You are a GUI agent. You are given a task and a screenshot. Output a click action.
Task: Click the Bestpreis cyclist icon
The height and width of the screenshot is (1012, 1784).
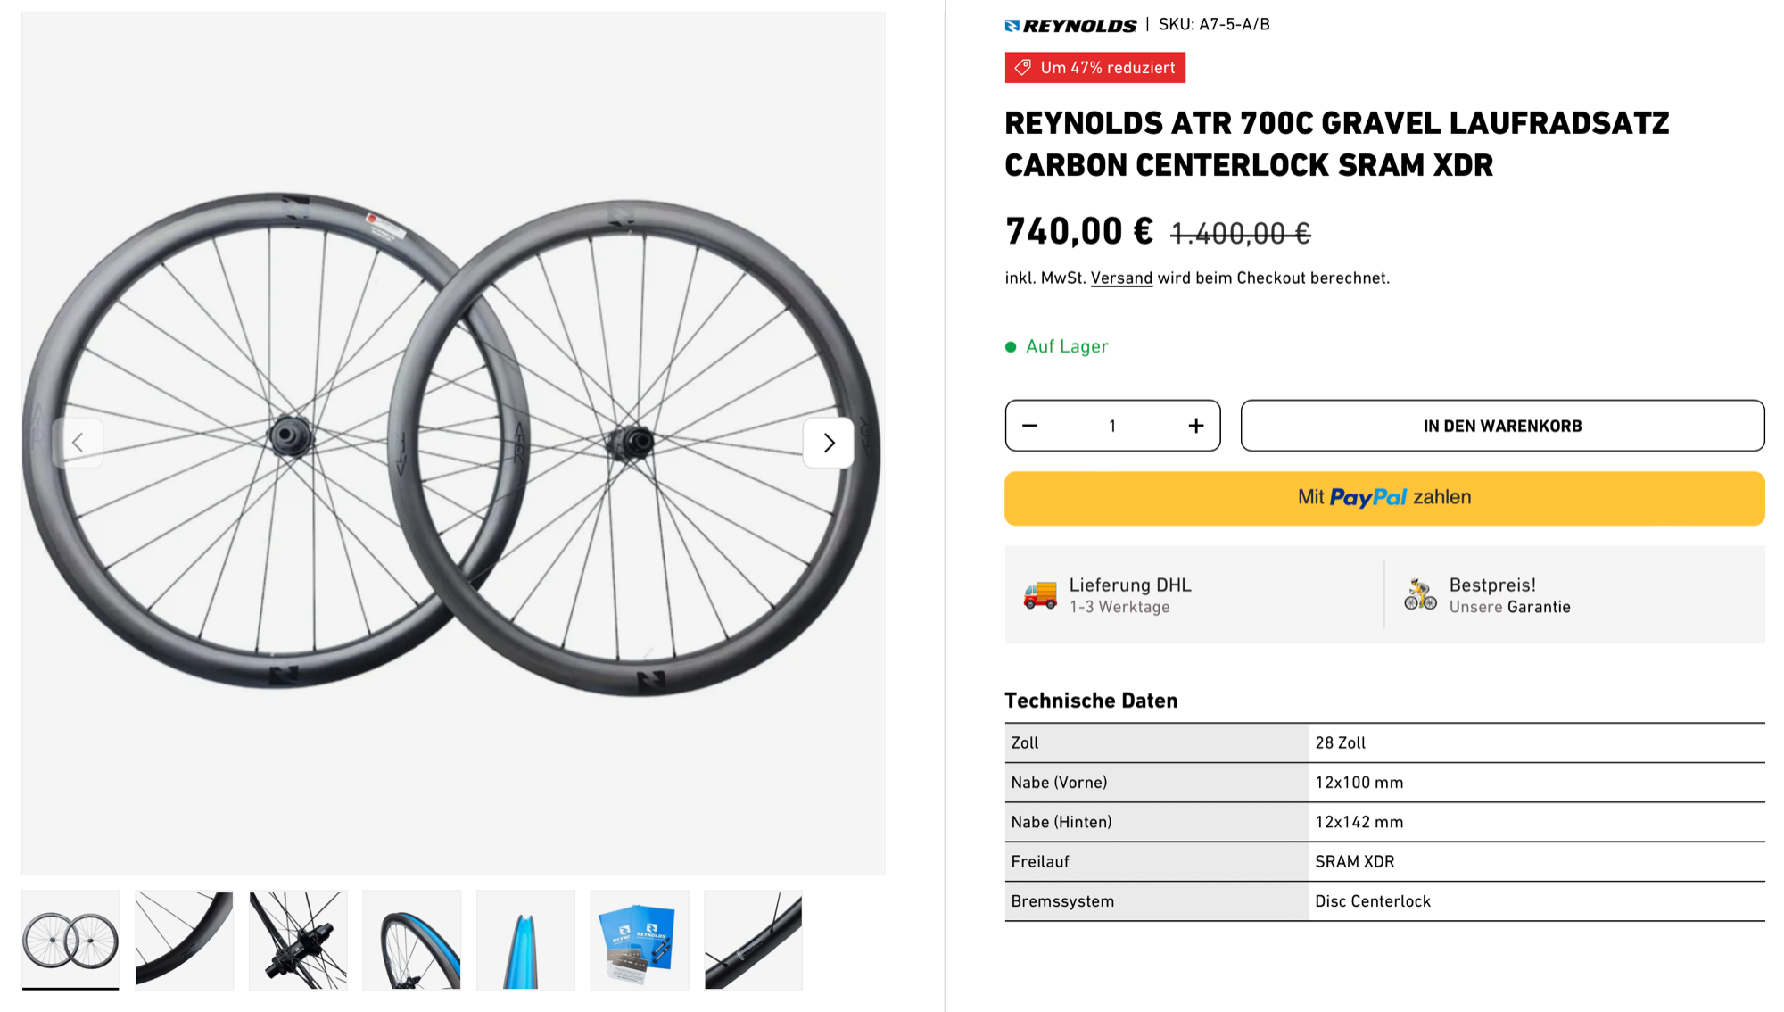coord(1420,594)
